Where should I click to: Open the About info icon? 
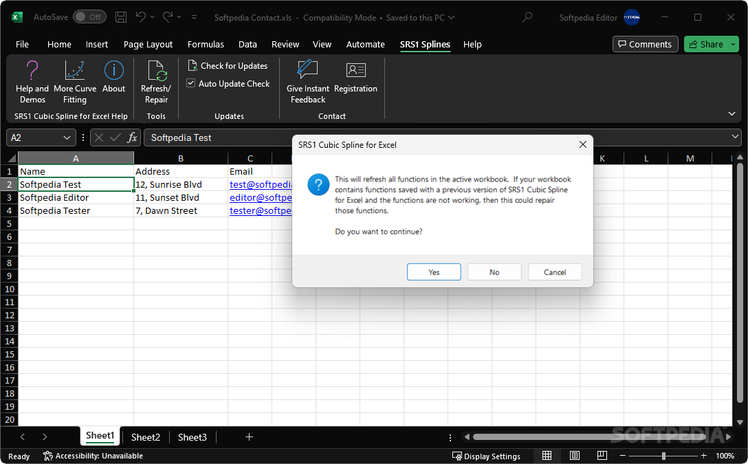click(x=113, y=77)
